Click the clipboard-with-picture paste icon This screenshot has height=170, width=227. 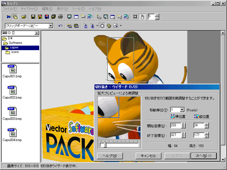76,26
